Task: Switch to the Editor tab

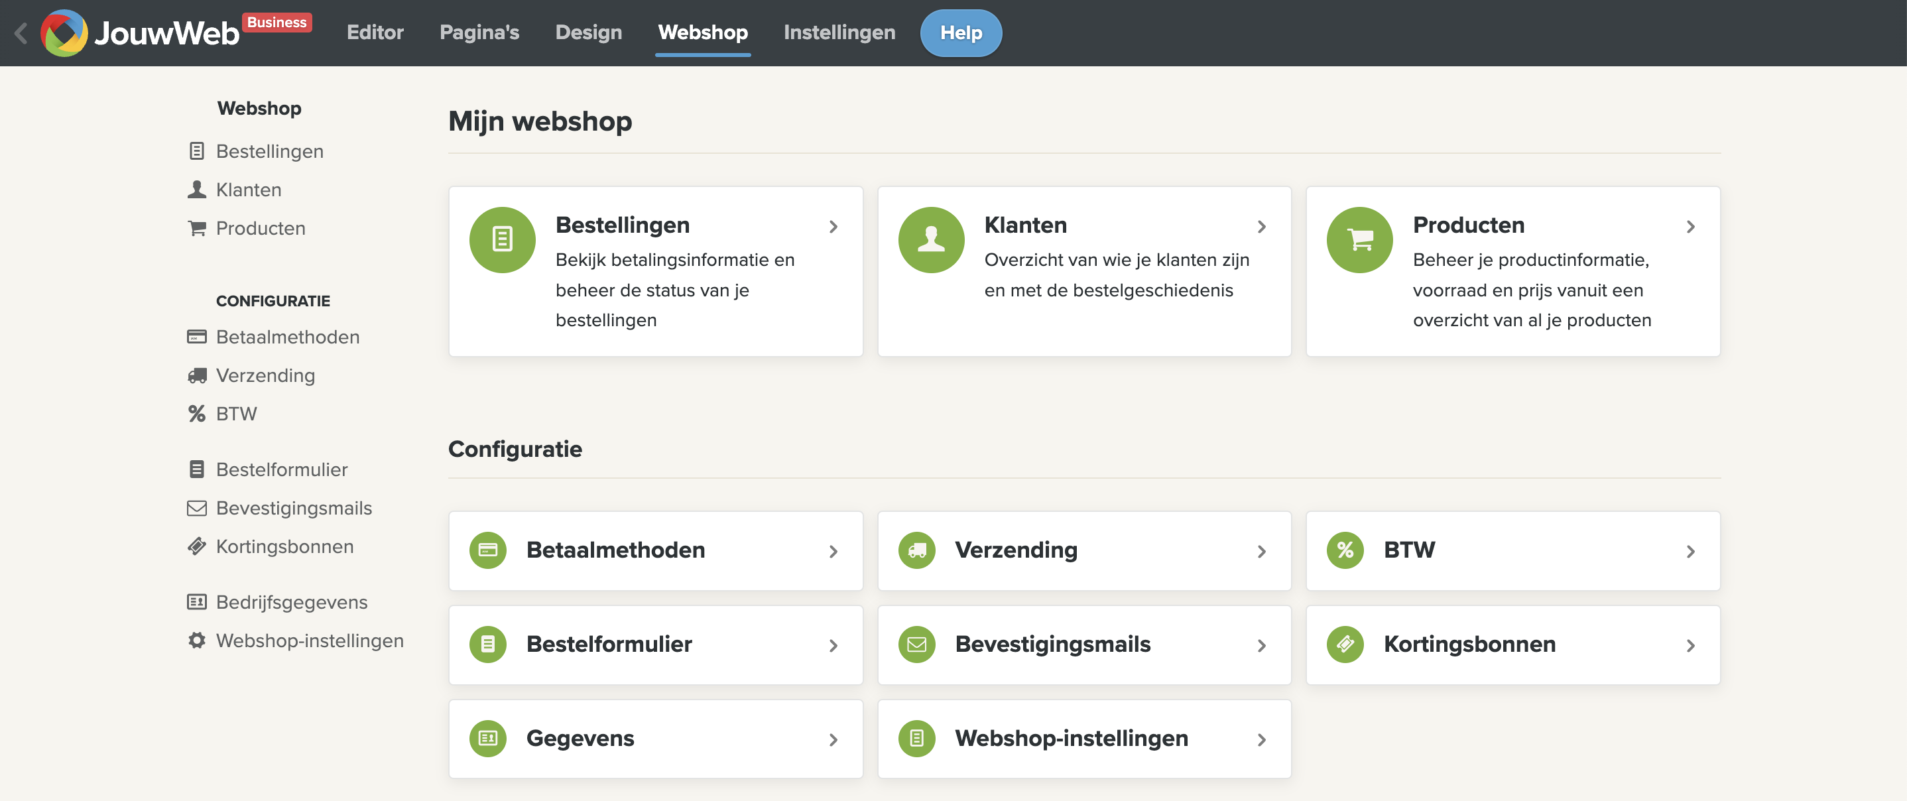Action: click(375, 32)
